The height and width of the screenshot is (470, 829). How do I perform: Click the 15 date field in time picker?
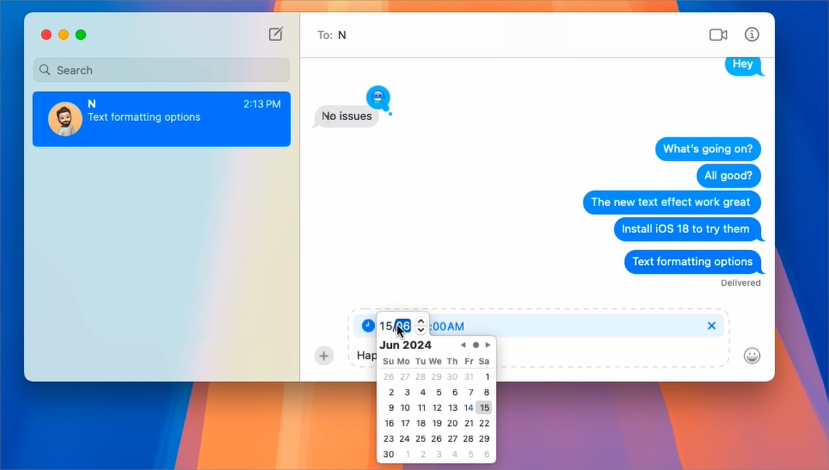[x=385, y=325]
